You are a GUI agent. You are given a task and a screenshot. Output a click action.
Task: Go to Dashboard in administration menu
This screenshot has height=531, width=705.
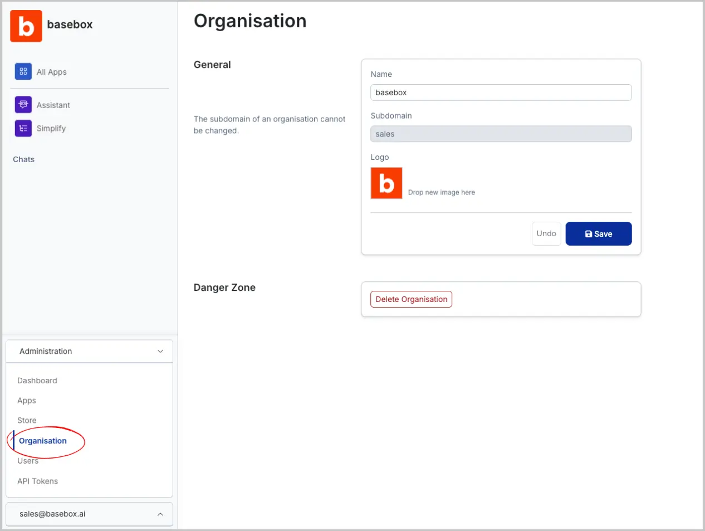coord(37,381)
